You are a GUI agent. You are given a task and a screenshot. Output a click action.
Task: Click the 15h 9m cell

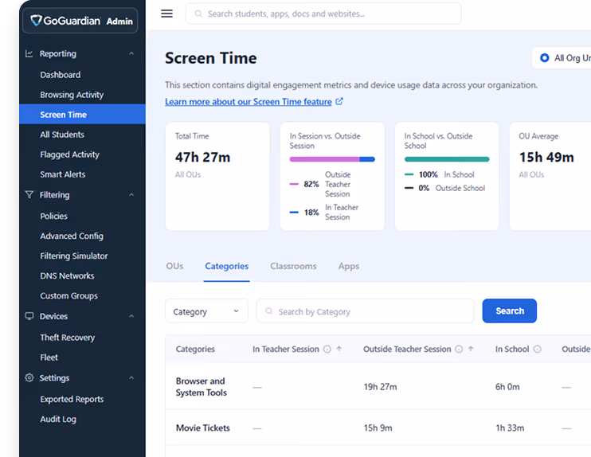[x=378, y=428]
